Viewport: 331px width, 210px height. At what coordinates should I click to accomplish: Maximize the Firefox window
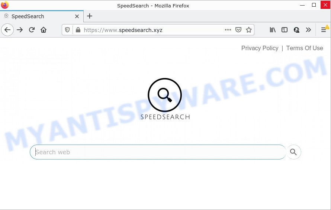(314, 5)
